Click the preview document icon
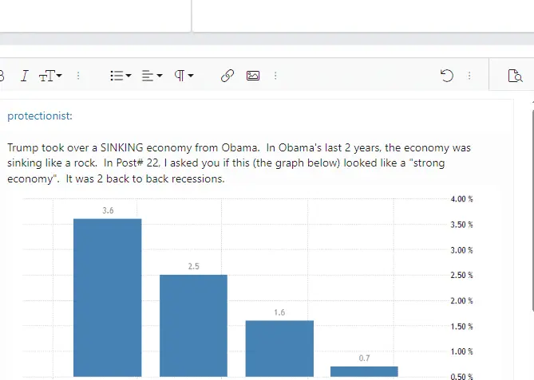The image size is (534, 380). (x=515, y=76)
